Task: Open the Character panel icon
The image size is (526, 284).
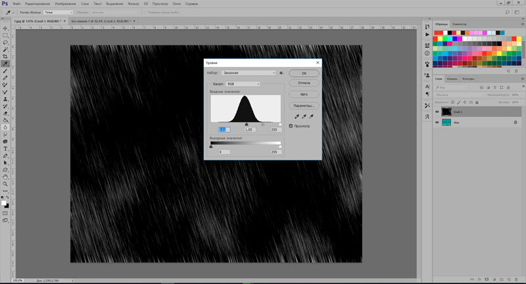Action: point(427,87)
